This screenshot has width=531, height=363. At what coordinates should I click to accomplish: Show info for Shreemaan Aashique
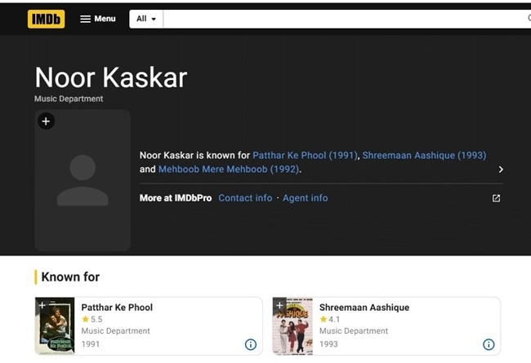[x=489, y=344]
